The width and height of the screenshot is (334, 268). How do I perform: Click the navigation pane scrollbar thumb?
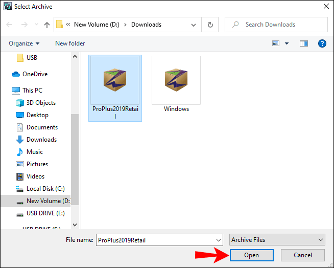click(x=75, y=159)
